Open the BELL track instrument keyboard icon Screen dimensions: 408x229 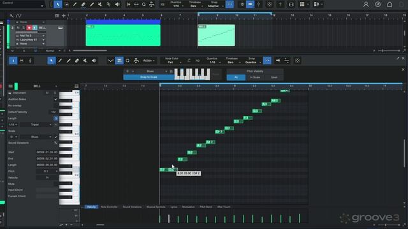(61, 28)
